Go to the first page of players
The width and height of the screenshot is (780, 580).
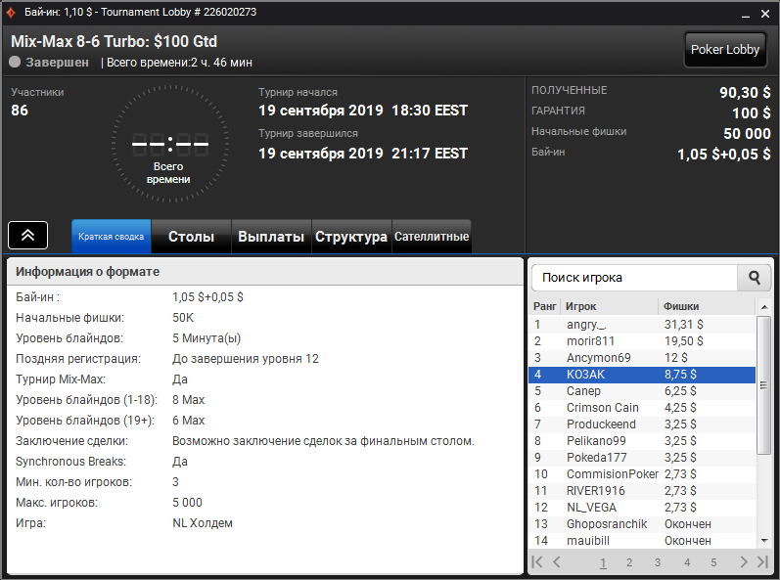click(537, 561)
